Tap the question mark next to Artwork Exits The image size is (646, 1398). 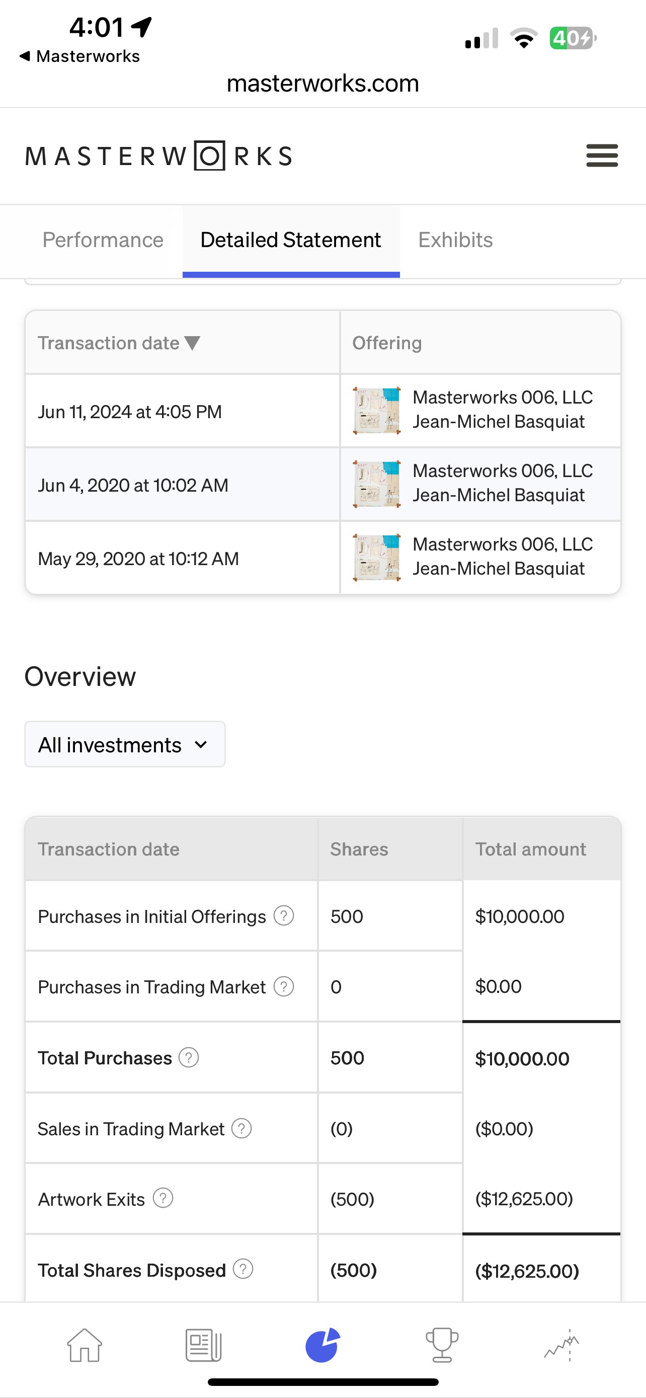(x=163, y=1198)
